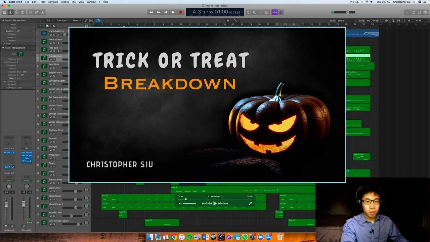Open the List Editors icon
The width and height of the screenshot is (430, 242).
point(407,12)
